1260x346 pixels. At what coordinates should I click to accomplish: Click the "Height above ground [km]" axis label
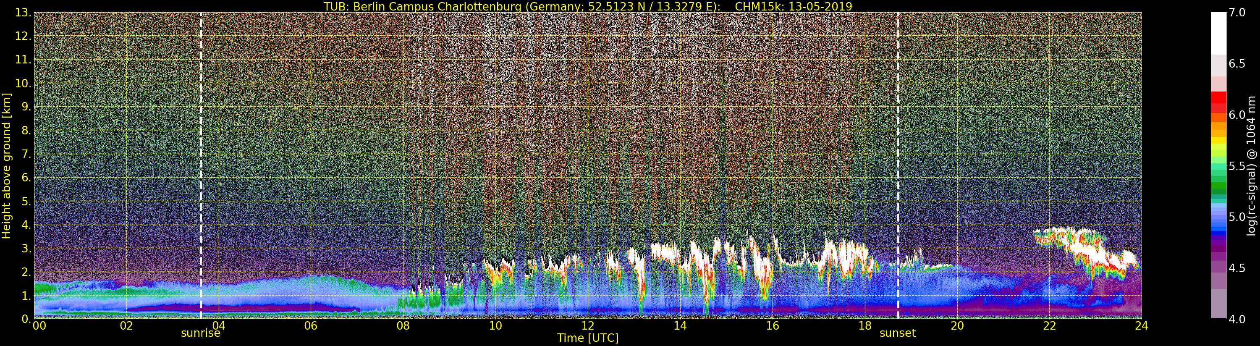click(6, 165)
